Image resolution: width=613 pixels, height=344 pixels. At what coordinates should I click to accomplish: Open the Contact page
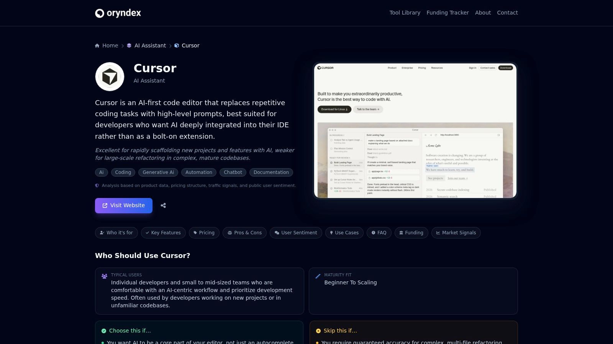tap(507, 13)
